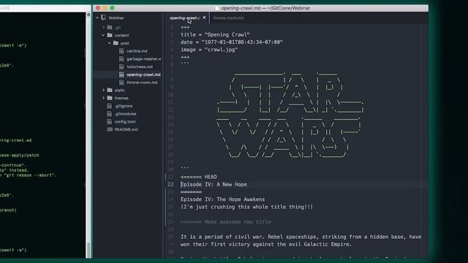Click file icon beside throne-room.md

point(121,83)
